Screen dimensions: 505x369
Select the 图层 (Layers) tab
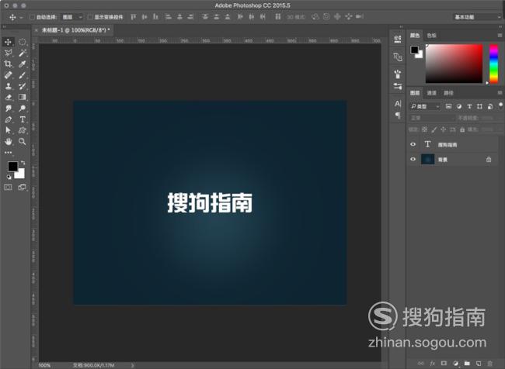click(415, 93)
